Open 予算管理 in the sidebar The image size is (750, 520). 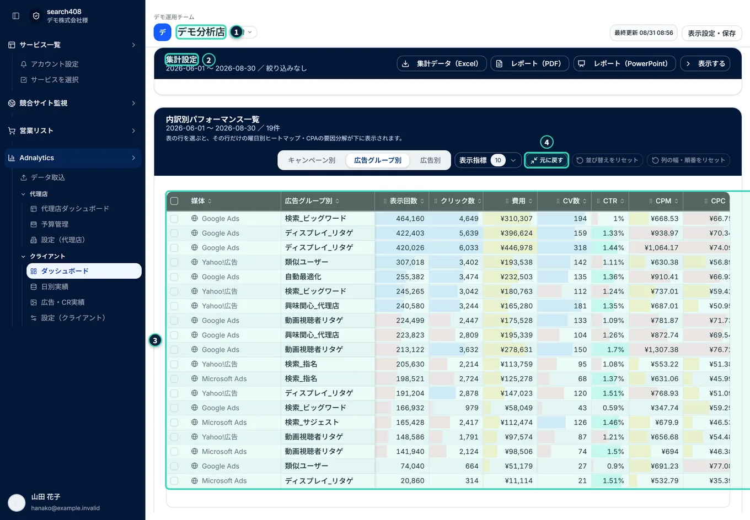point(84,224)
